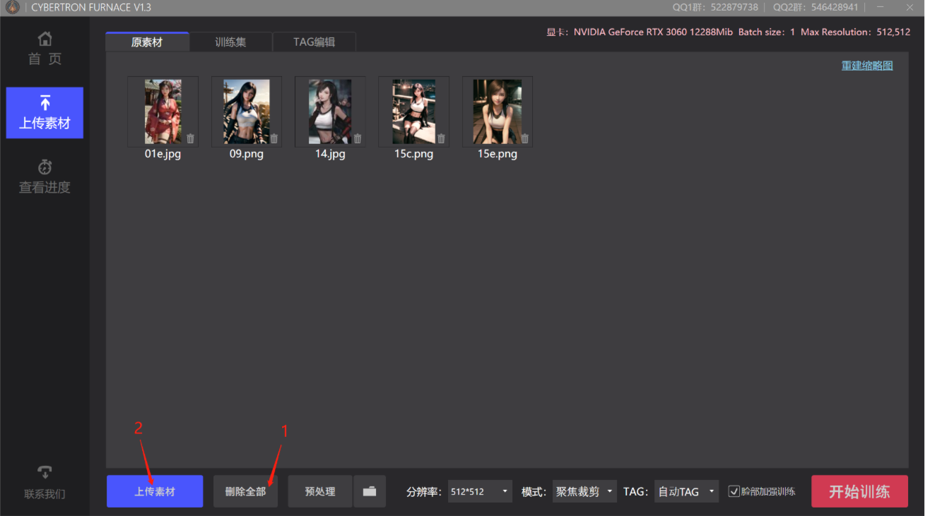Click the Batch size: 1 text
Image resolution: width=925 pixels, height=516 pixels.
click(x=767, y=32)
